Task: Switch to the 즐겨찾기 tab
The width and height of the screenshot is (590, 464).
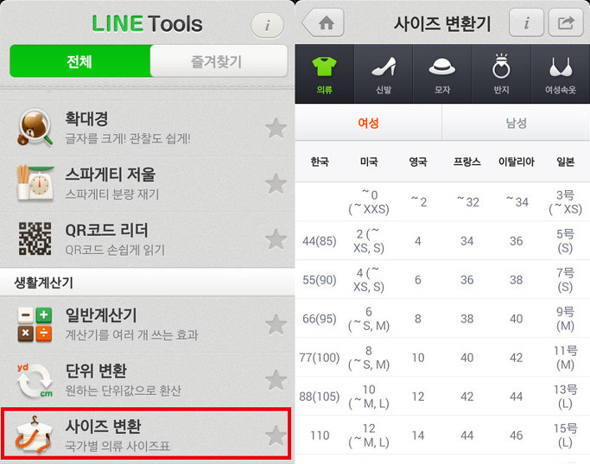Action: click(219, 61)
